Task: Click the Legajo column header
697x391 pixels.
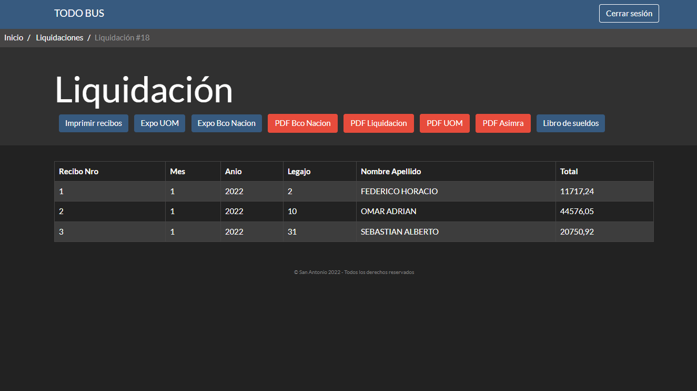Action: pyautogui.click(x=299, y=172)
